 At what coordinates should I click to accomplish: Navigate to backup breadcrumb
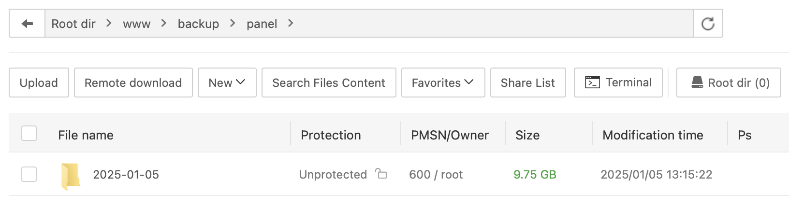point(198,24)
